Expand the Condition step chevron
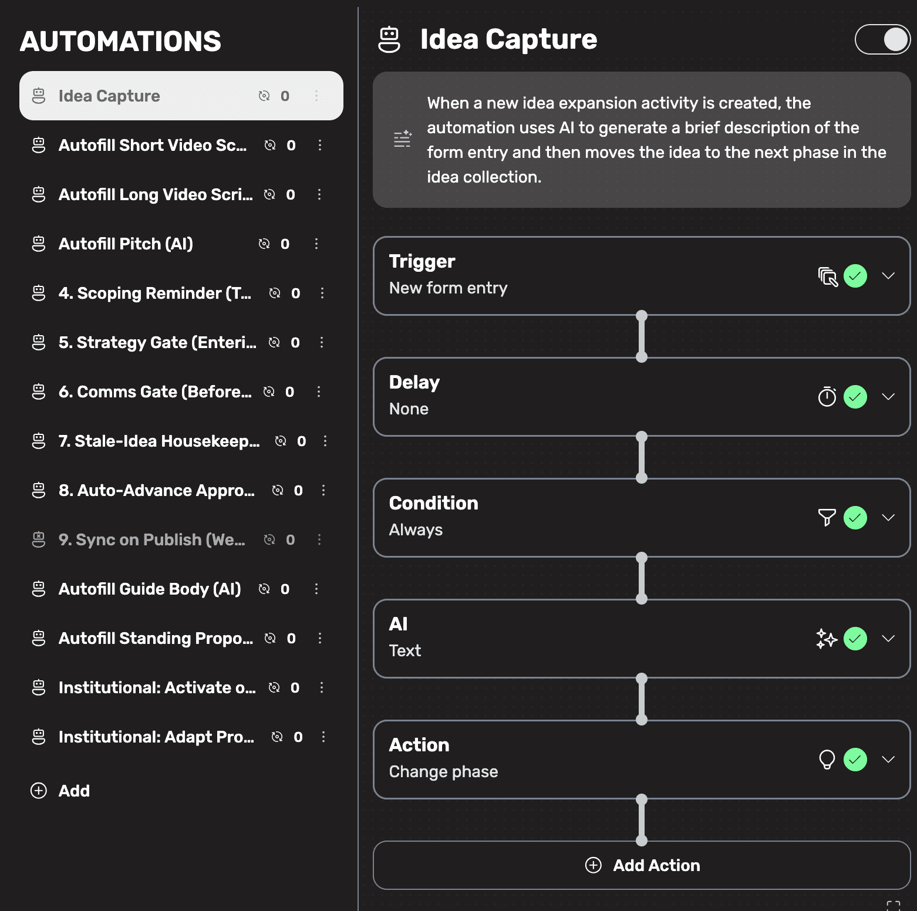The width and height of the screenshot is (917, 911). tap(888, 518)
